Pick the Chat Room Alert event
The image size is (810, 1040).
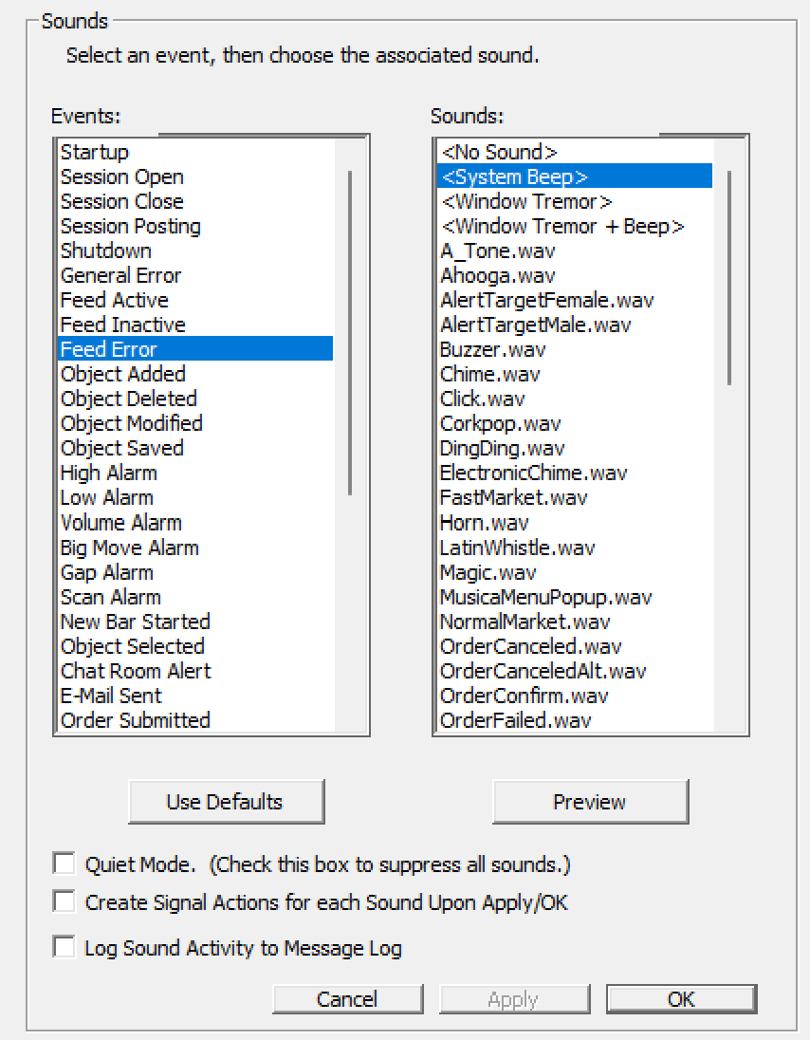tap(195, 671)
